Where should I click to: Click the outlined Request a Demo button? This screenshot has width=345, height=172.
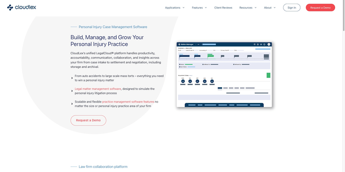88,120
